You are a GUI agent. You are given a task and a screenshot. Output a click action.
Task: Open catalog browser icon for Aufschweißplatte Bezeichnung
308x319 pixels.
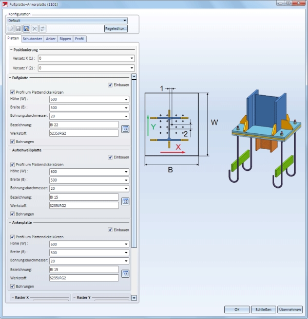point(125,201)
